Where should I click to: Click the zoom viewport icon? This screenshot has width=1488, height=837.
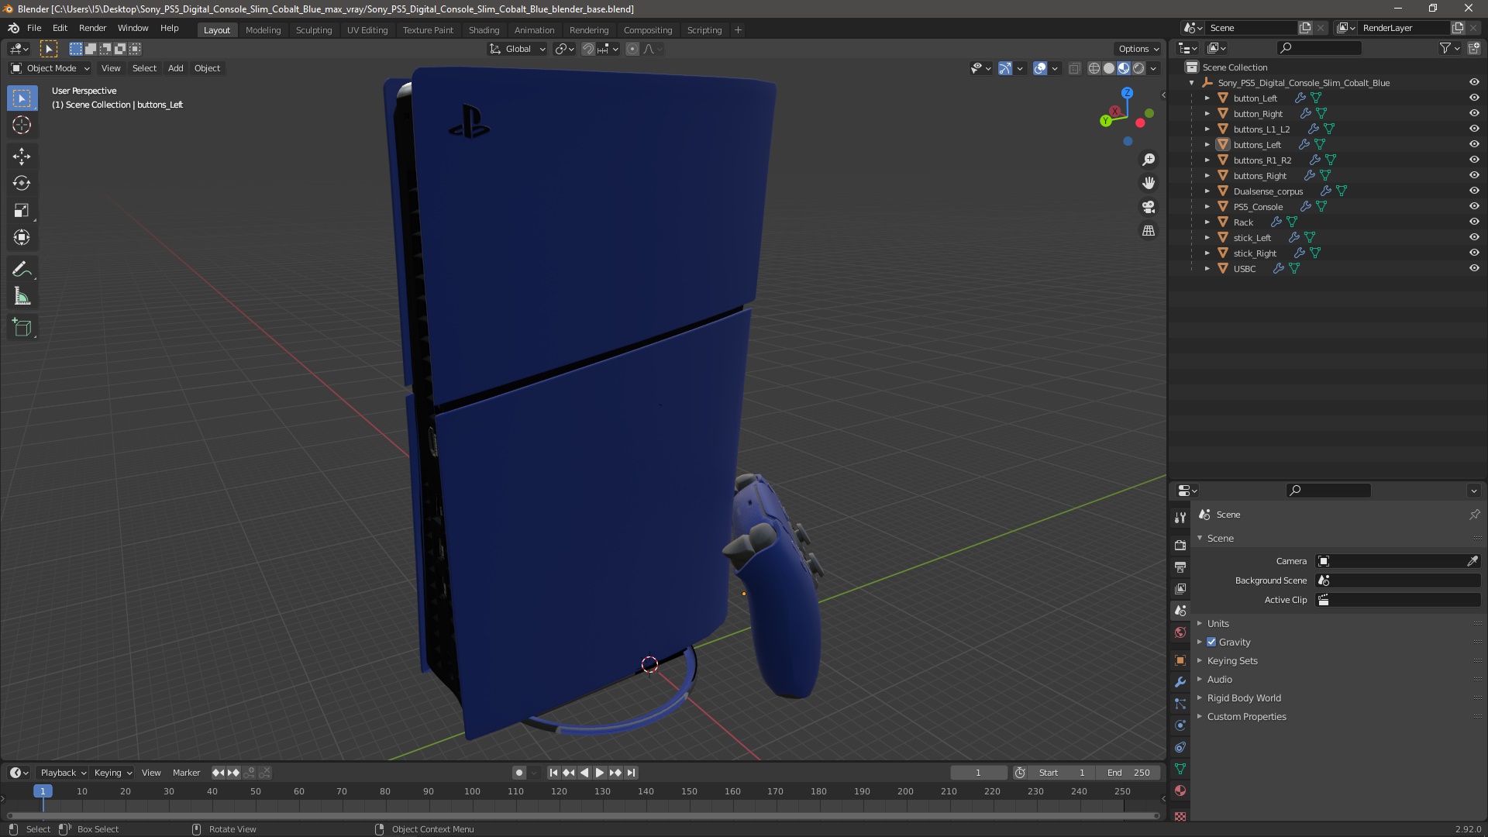click(x=1149, y=160)
